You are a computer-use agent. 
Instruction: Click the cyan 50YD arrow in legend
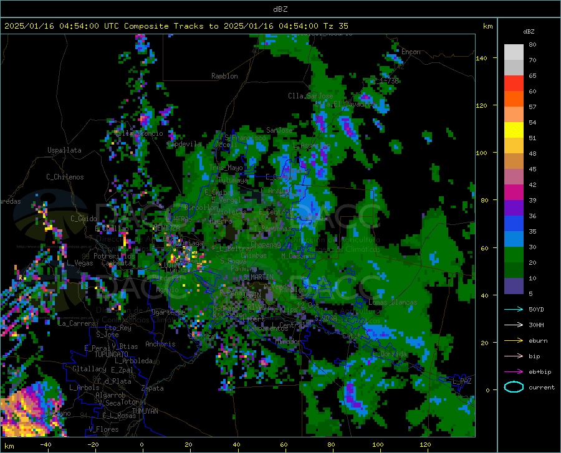click(514, 309)
